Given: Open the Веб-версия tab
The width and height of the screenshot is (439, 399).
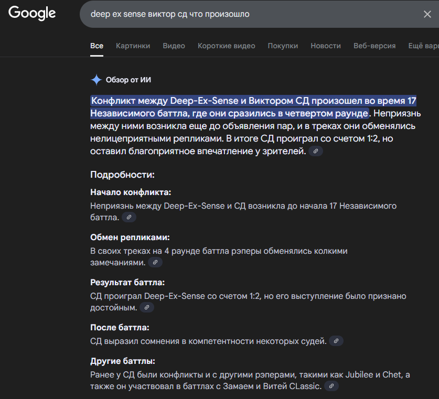Looking at the screenshot, I should point(374,46).
